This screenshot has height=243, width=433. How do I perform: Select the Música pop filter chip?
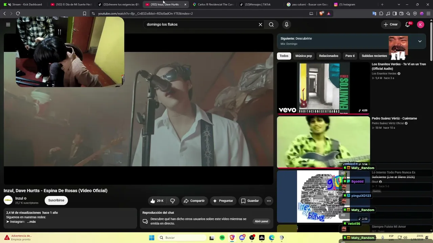(304, 56)
